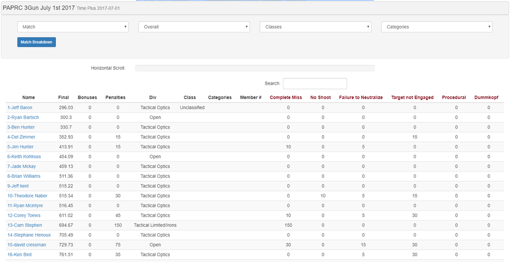This screenshot has height=262, width=510.
Task: Sort by Class column header
Action: tap(190, 97)
